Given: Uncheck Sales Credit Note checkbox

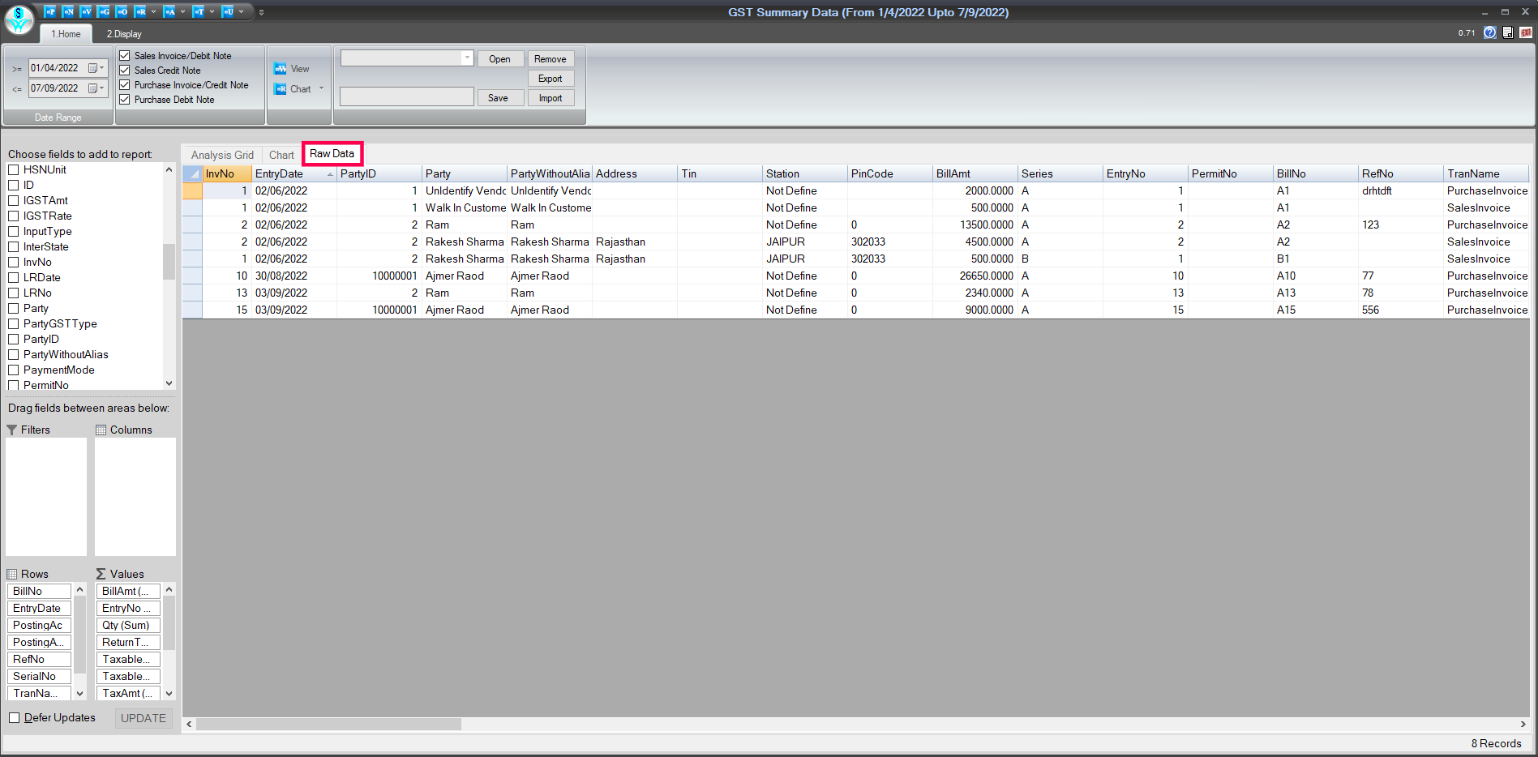Looking at the screenshot, I should 125,71.
